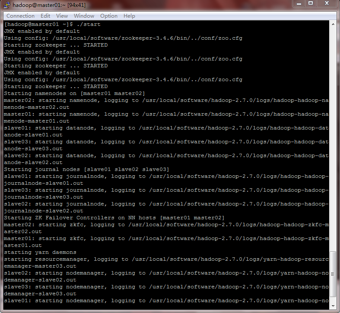
Task: Open the Option menu
Action: pyautogui.click(x=109, y=16)
